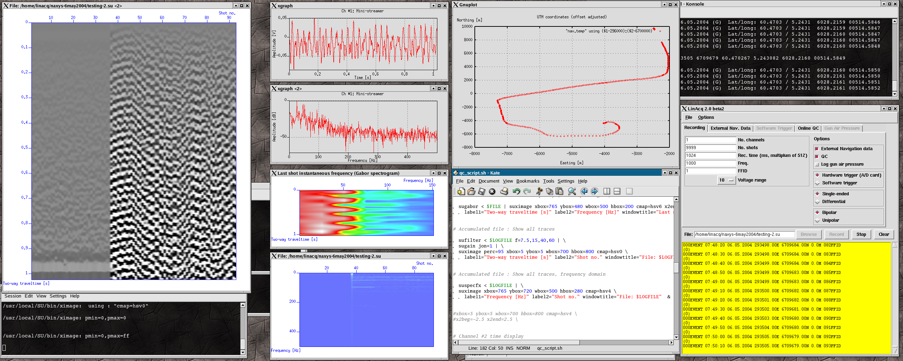This screenshot has width=903, height=361.
Task: Click Kate scrollbar left arrow
Action: tap(455, 343)
